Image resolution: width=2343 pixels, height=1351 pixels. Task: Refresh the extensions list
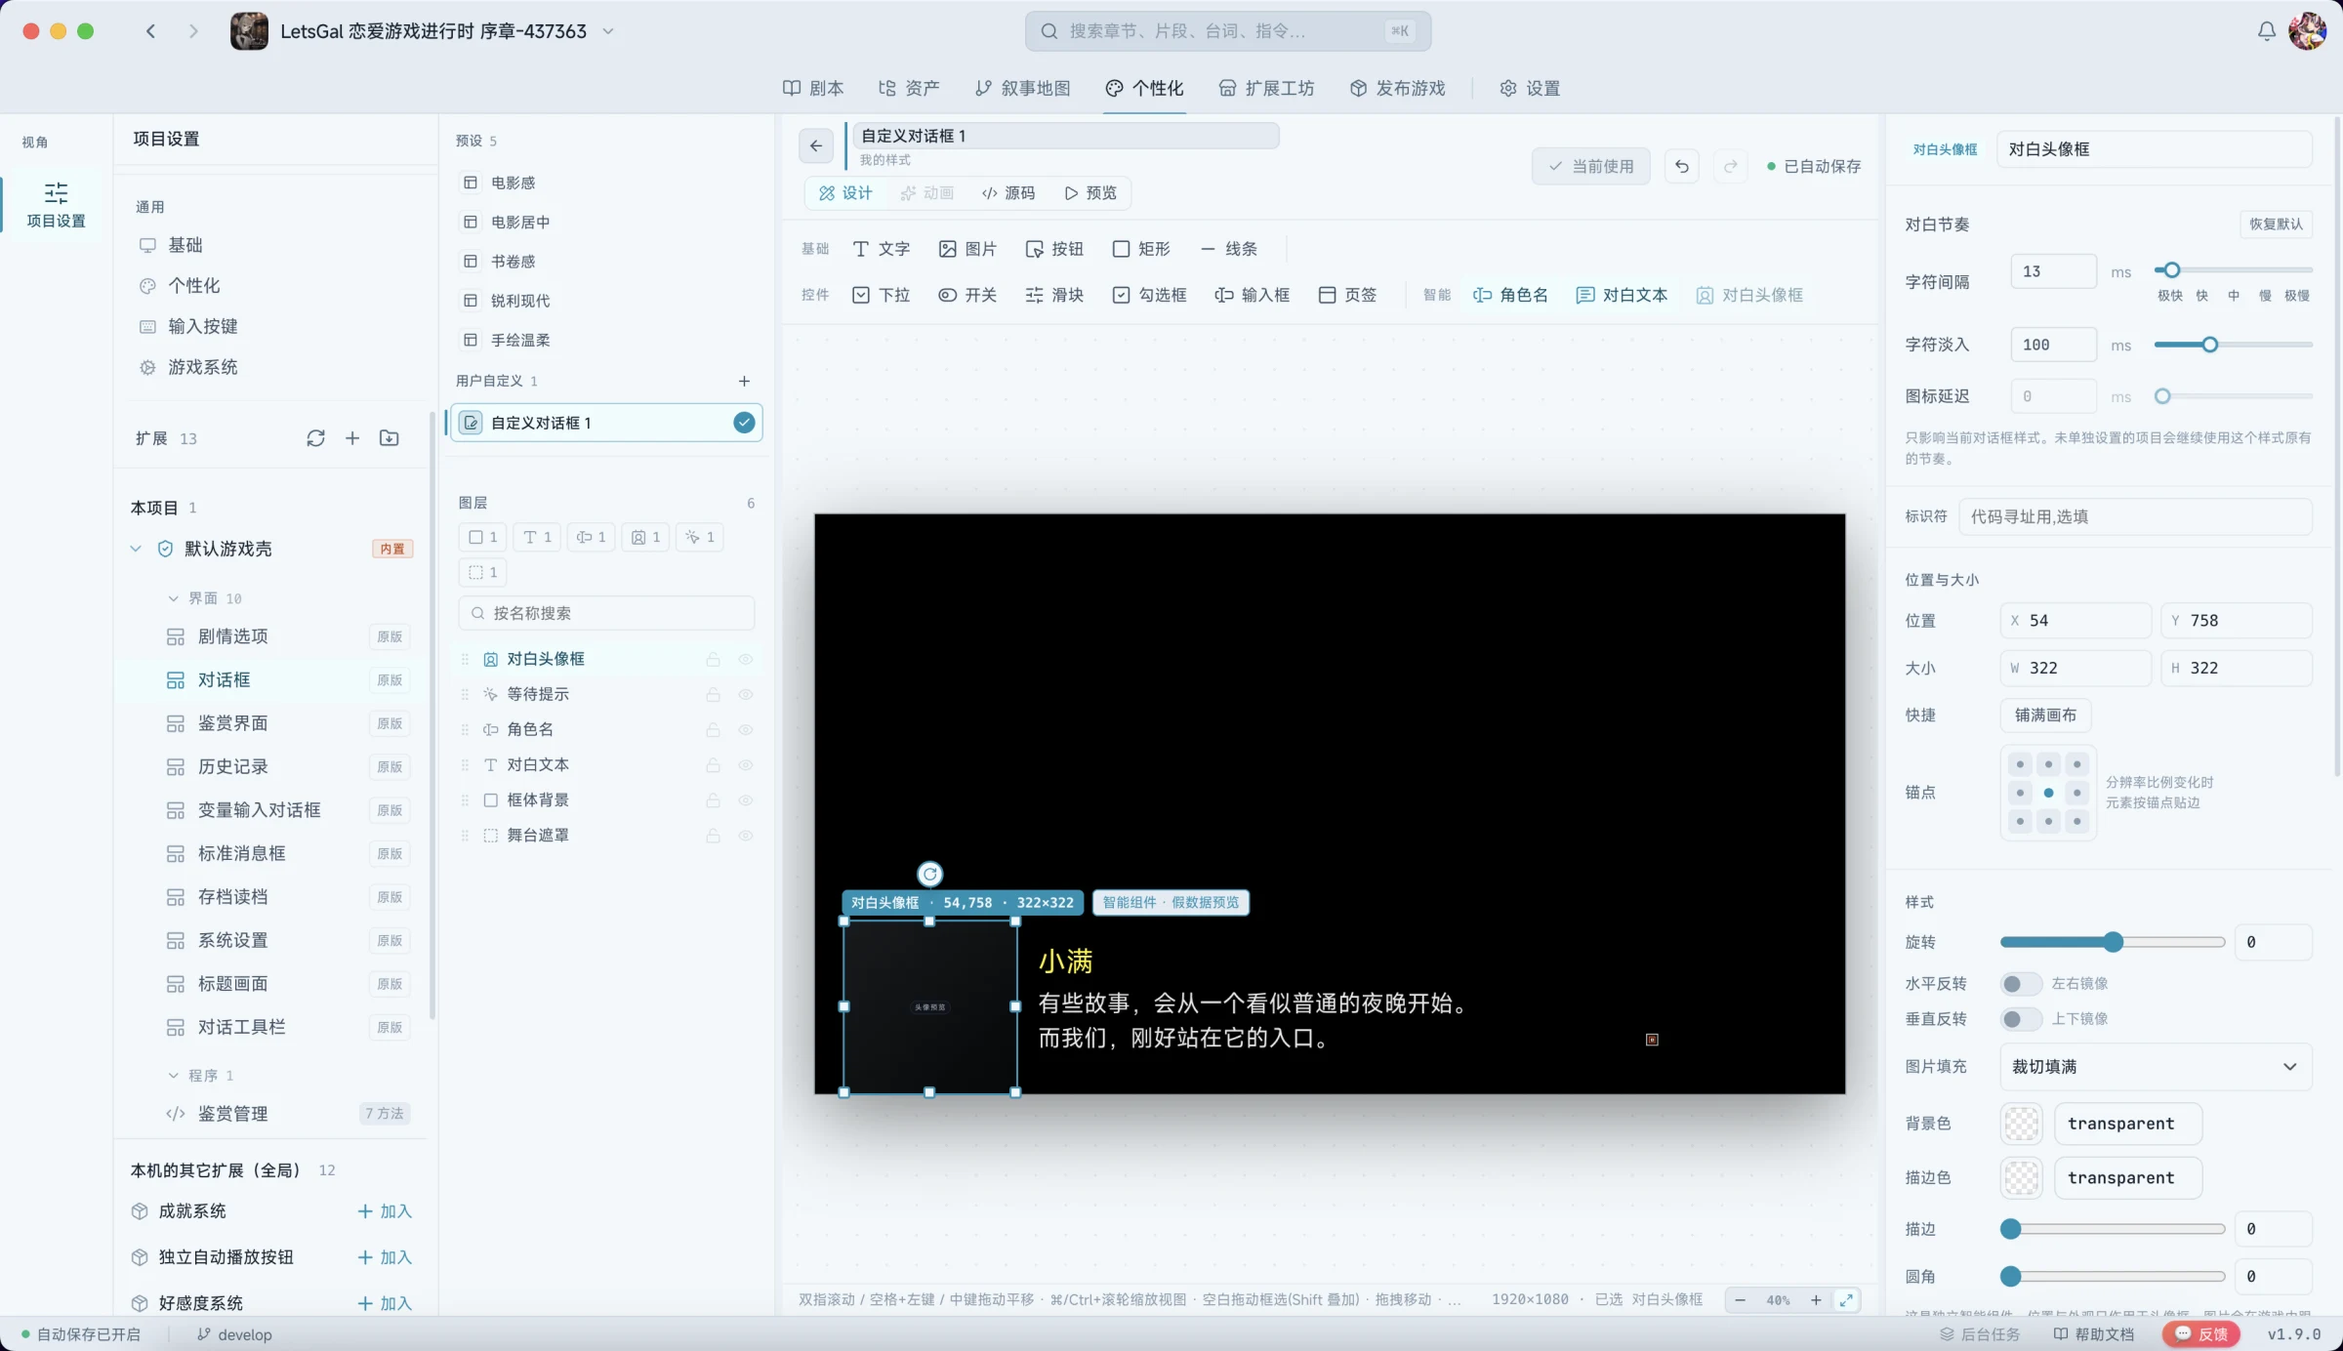[x=315, y=438]
